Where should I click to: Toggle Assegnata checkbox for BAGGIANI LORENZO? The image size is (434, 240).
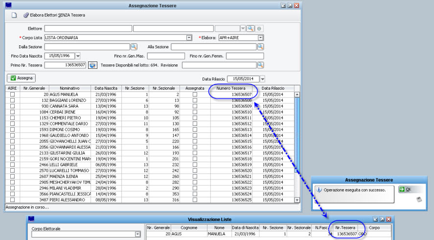coord(195,100)
